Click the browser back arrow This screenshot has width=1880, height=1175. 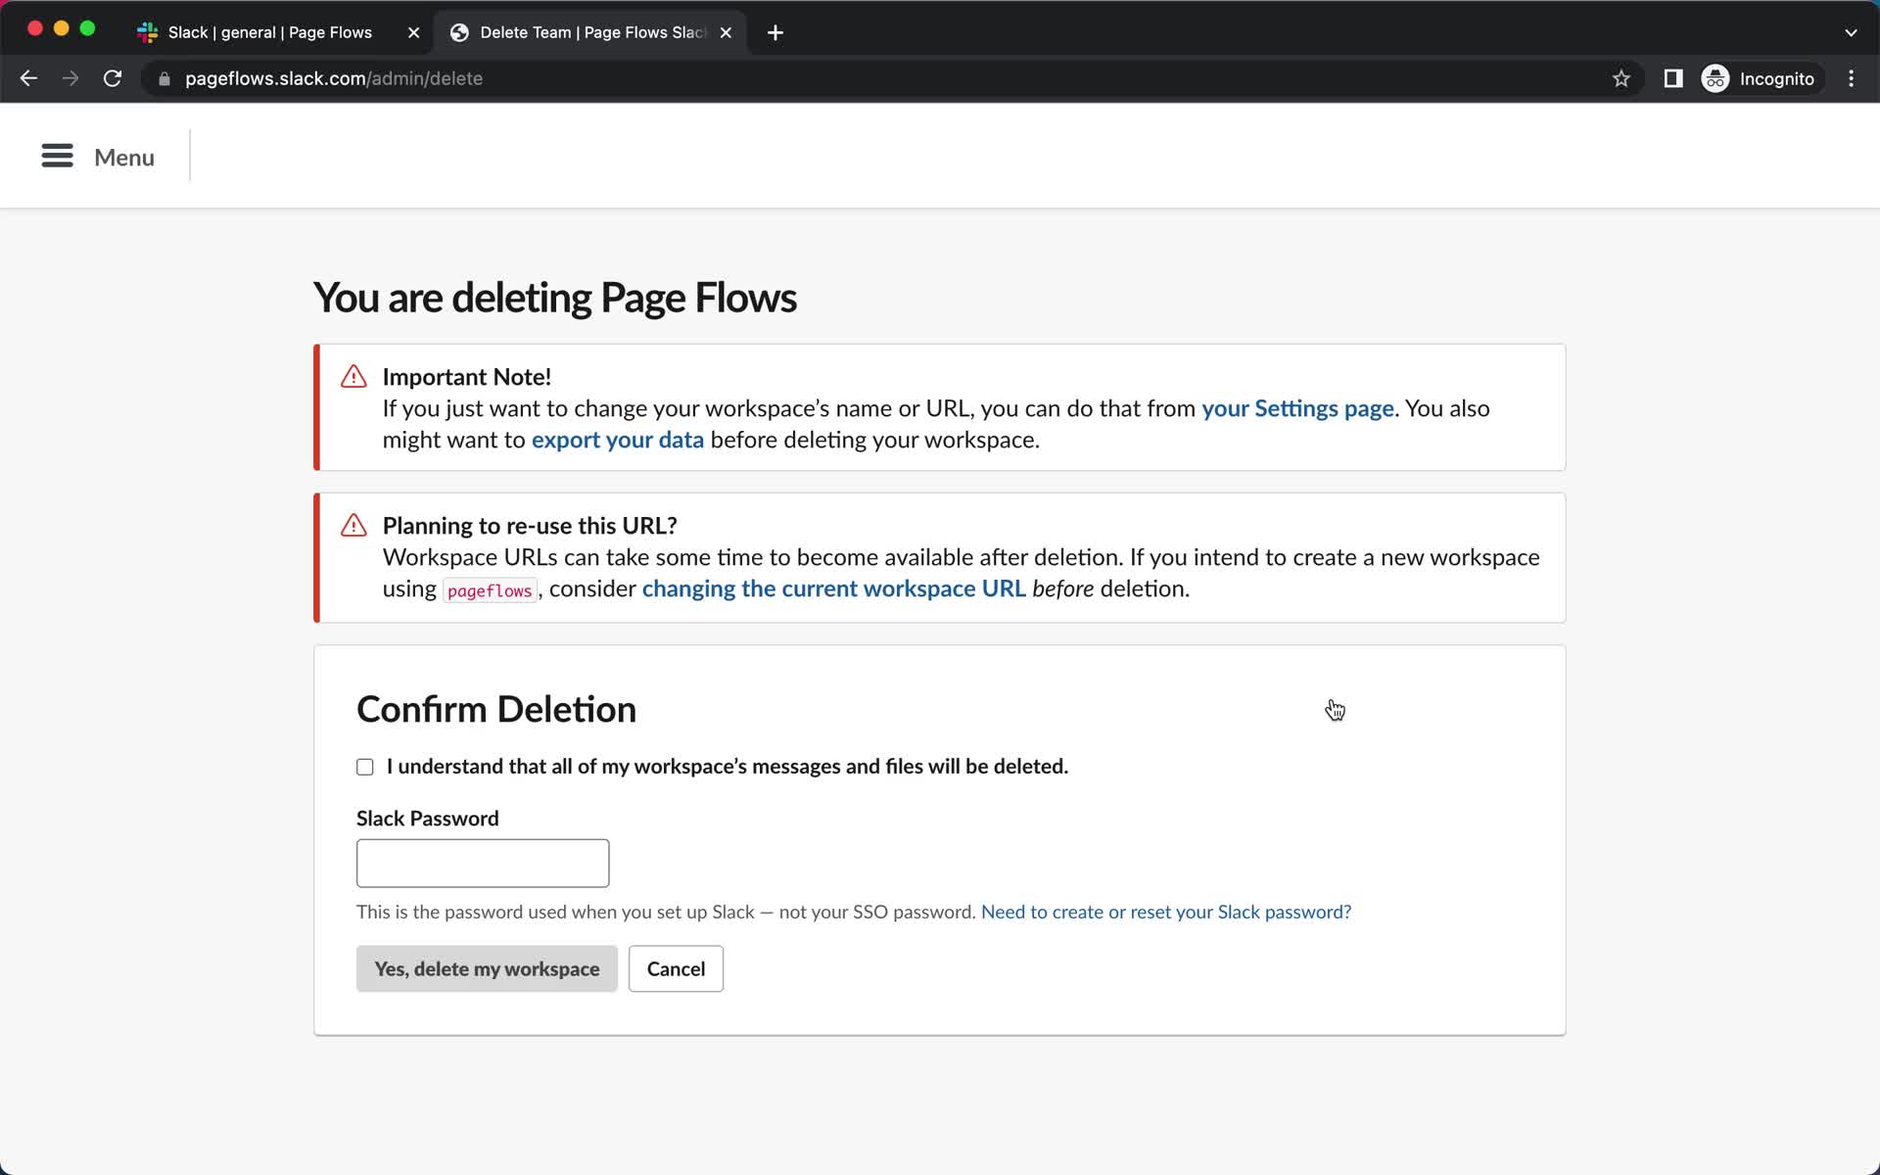(x=28, y=78)
